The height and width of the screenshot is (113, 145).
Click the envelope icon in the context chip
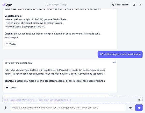click(5, 100)
